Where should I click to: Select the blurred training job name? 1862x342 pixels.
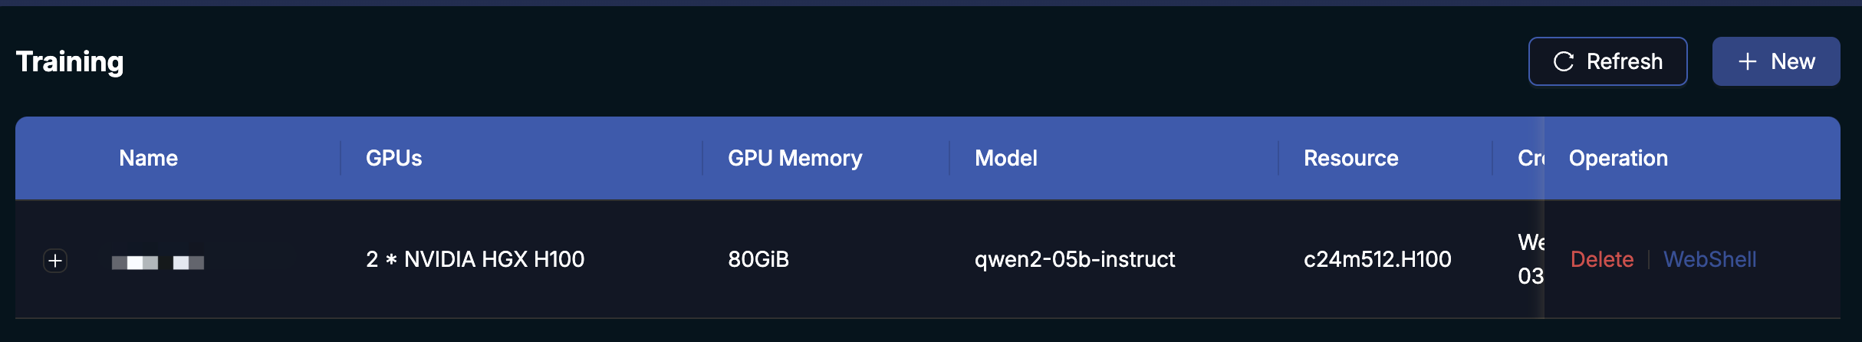tap(158, 262)
